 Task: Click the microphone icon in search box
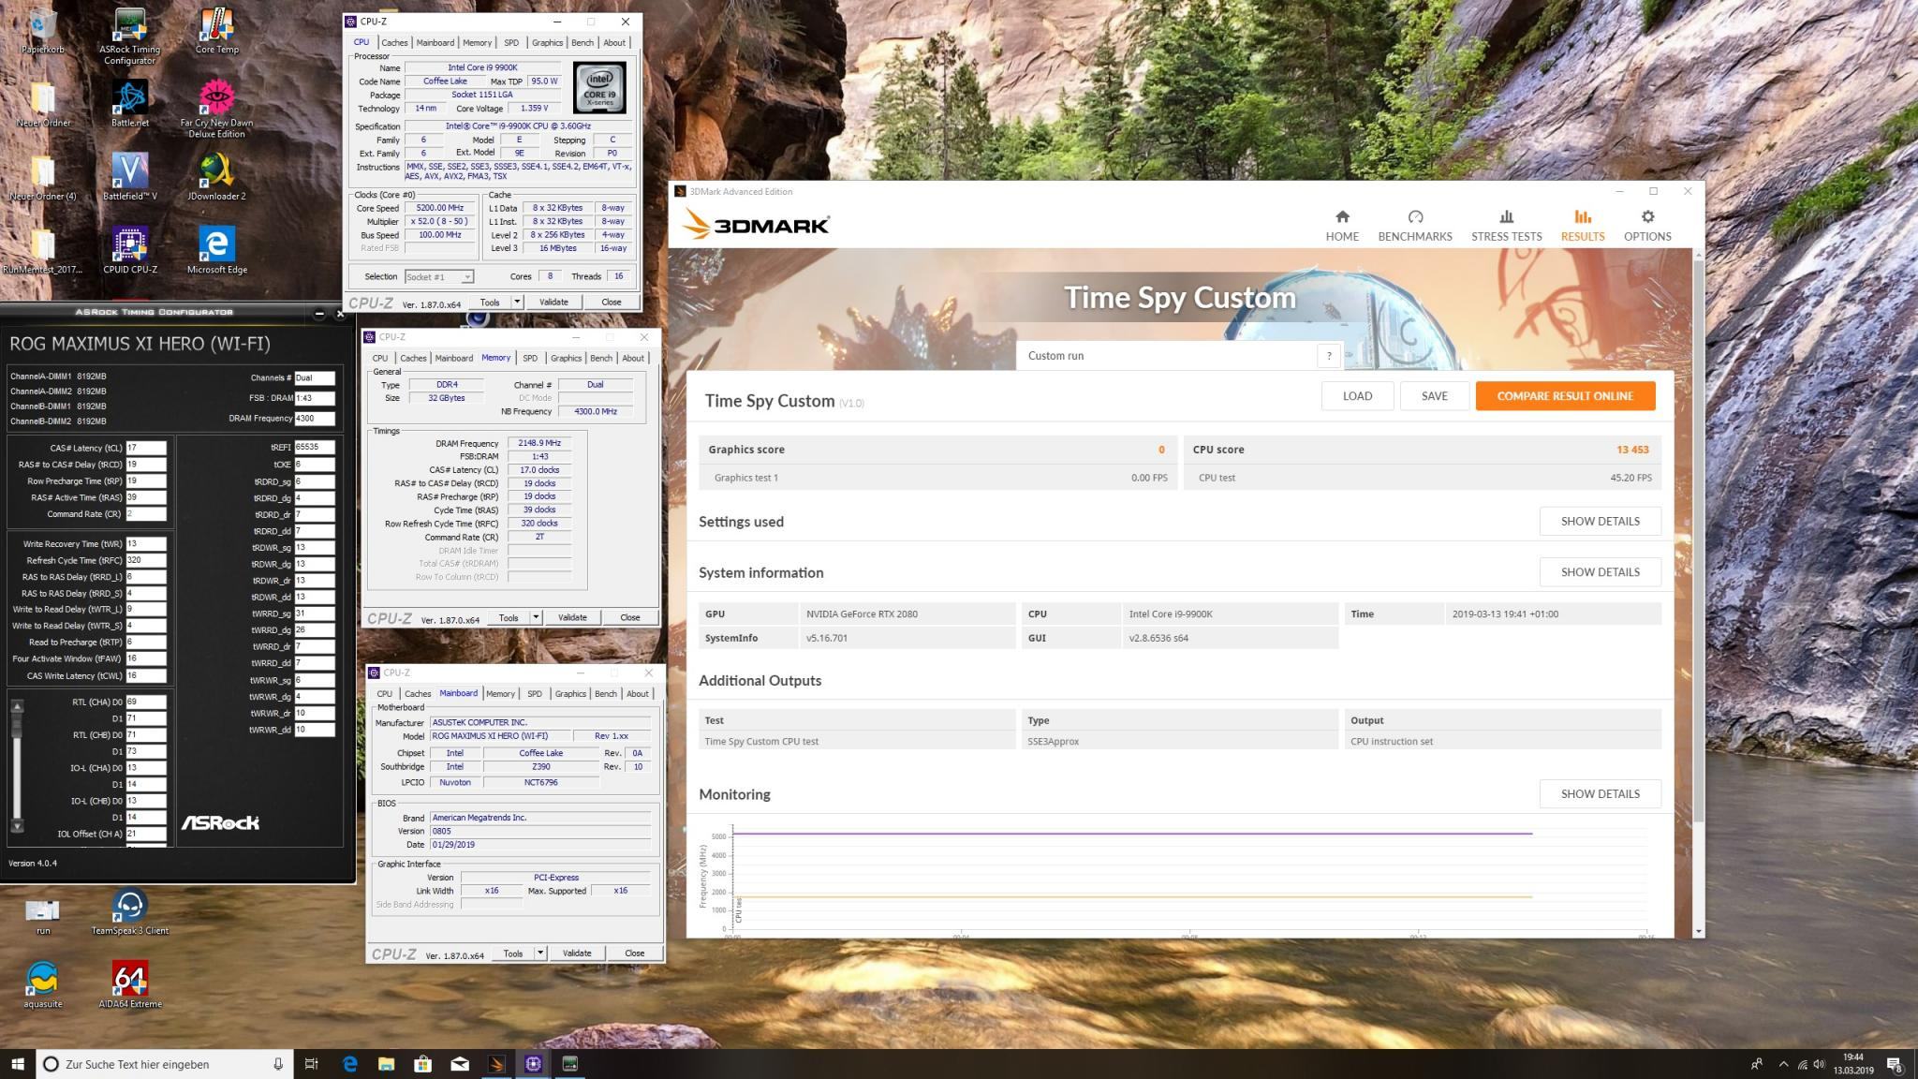point(278,1063)
